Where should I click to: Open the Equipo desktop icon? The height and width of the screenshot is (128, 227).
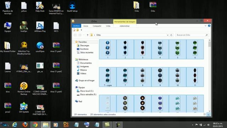tap(8, 27)
